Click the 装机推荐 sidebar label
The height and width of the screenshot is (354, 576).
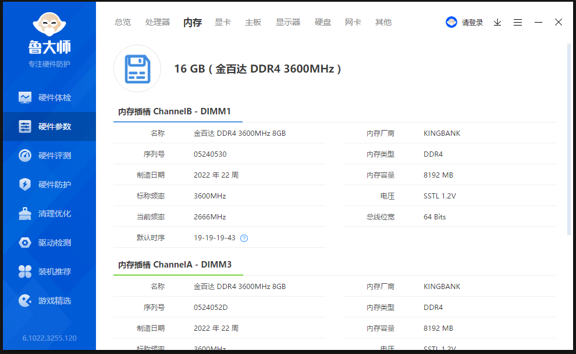pyautogui.click(x=55, y=272)
